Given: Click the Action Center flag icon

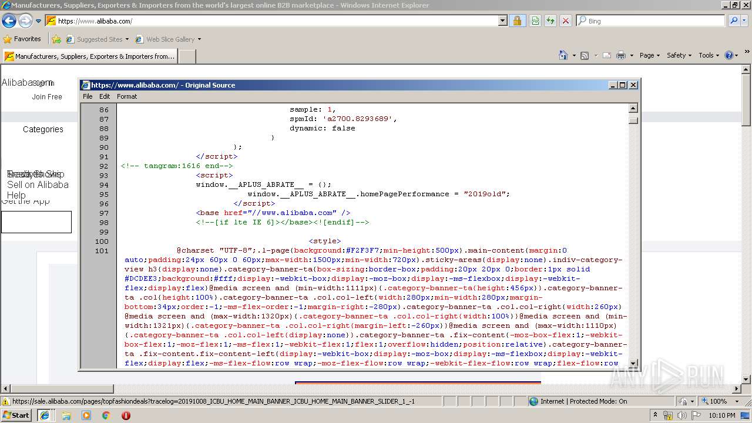Looking at the screenshot, I should tap(696, 415).
